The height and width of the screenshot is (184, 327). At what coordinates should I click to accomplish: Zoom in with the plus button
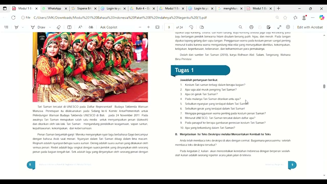(x=148, y=27)
